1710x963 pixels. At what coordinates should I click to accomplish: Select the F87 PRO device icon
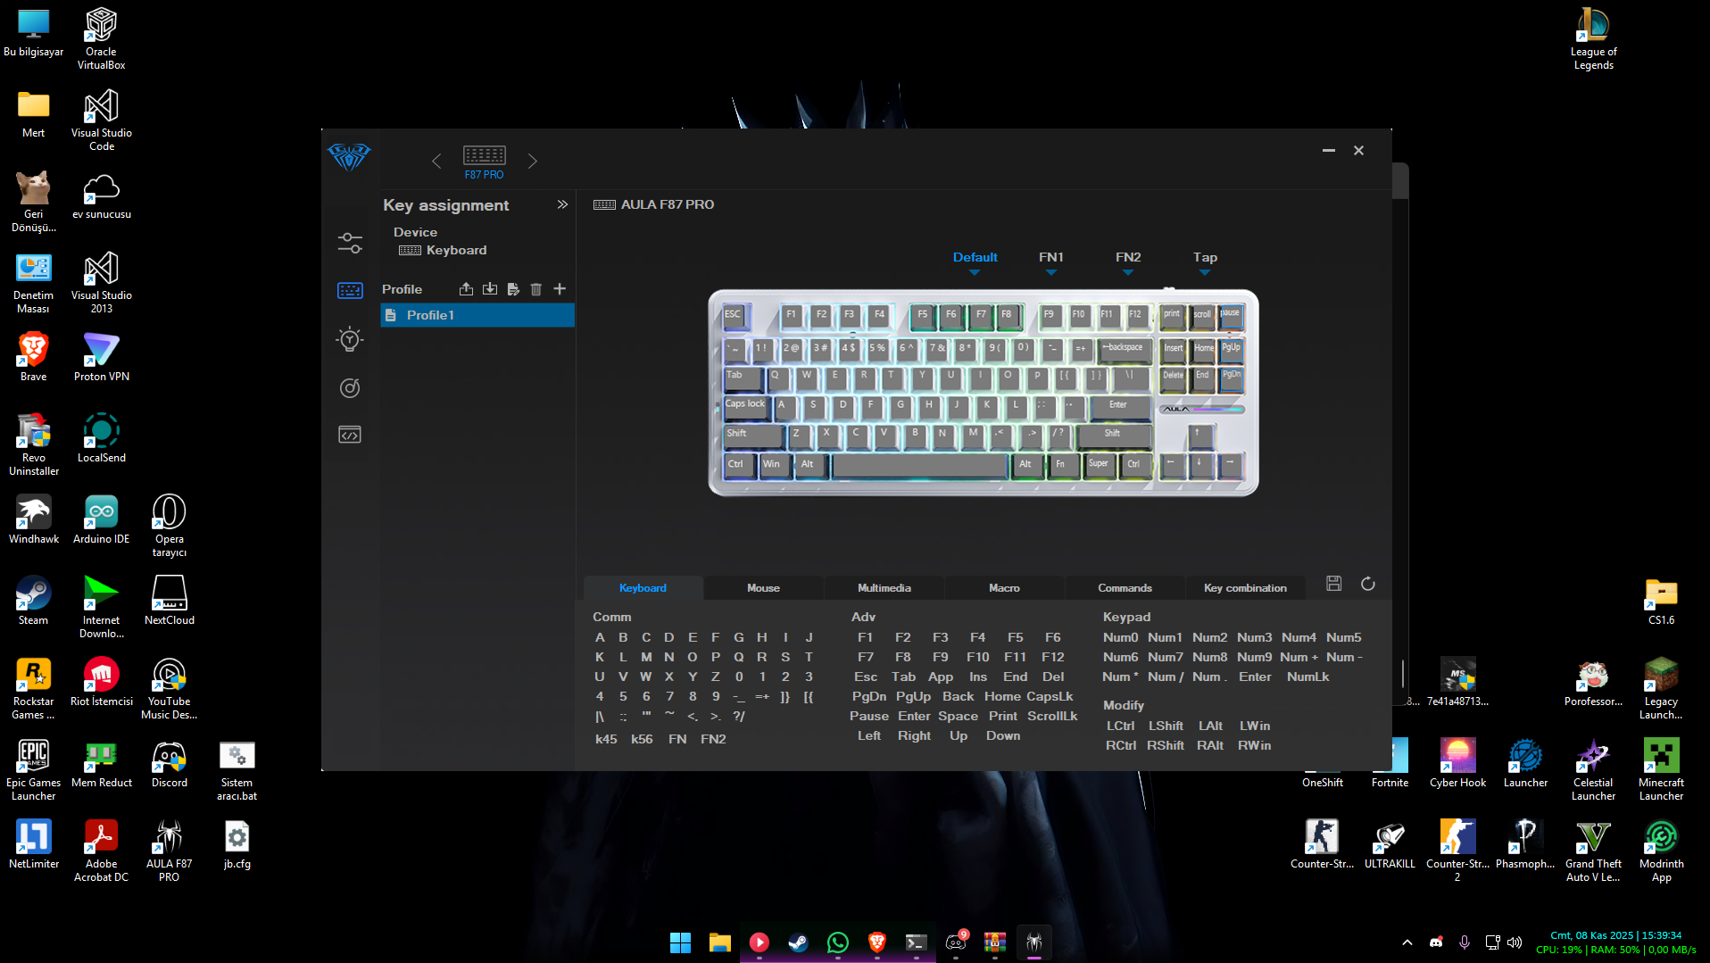(485, 162)
